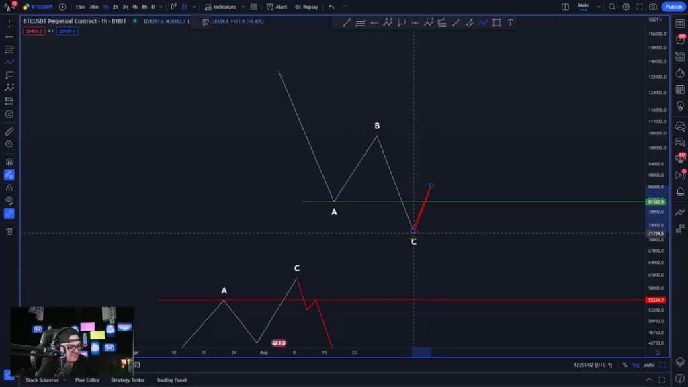Toggle percent scale on price axis
The width and height of the screenshot is (688, 387).
(625, 365)
